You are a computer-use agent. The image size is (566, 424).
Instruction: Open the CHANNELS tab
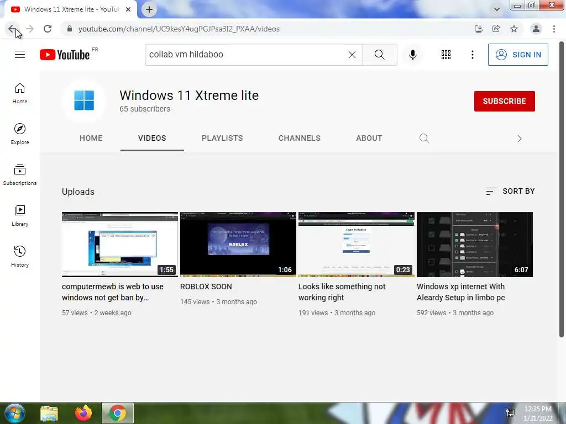tap(299, 138)
